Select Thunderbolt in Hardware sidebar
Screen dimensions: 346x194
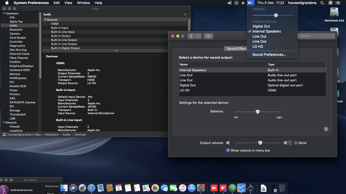point(18,114)
